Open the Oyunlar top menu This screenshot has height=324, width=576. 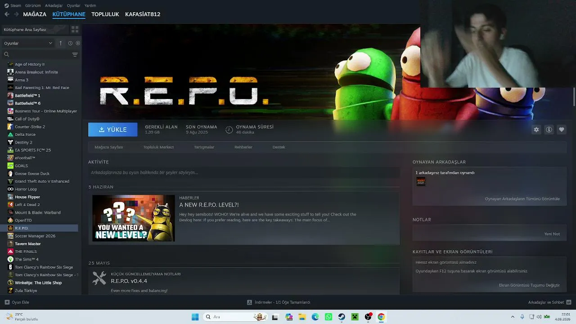74,5
